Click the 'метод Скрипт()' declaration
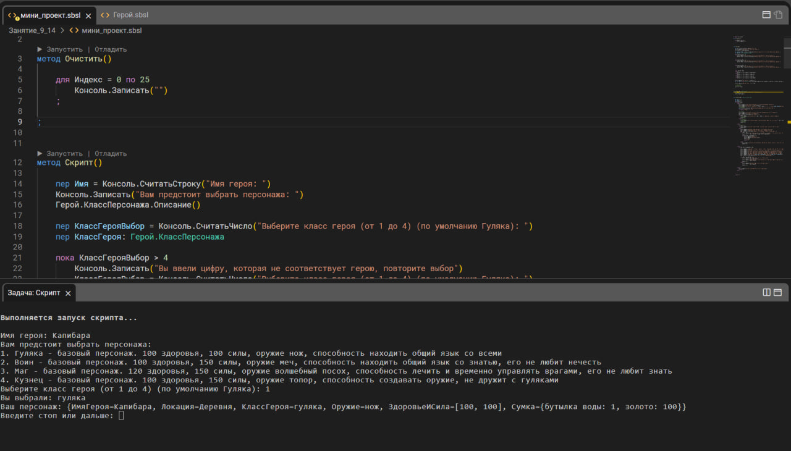Viewport: 791px width, 451px height. (x=69, y=163)
